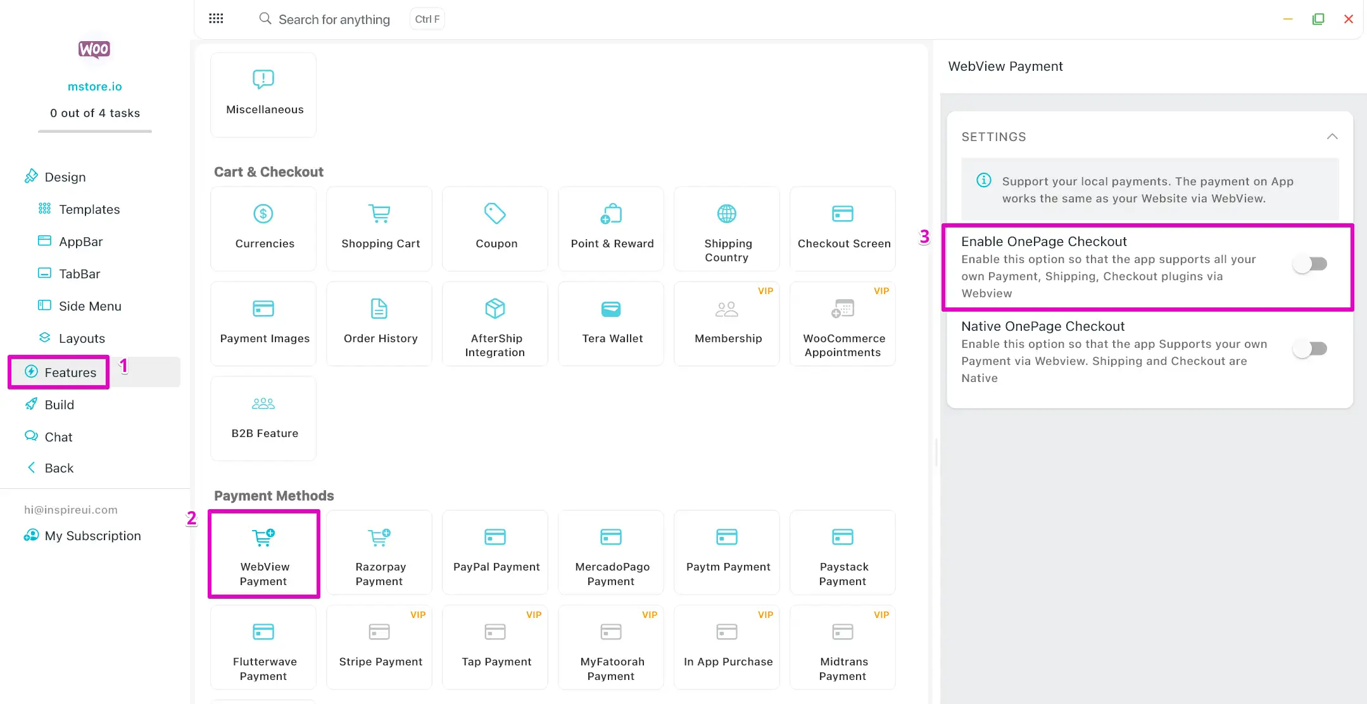Open the Currencies feature card
This screenshot has height=704, width=1367.
[x=263, y=228]
